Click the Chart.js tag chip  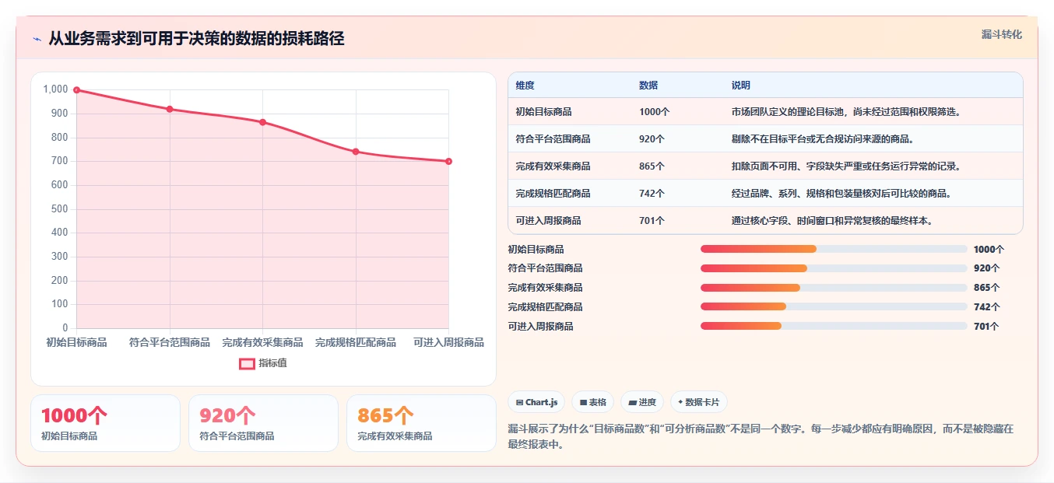536,402
